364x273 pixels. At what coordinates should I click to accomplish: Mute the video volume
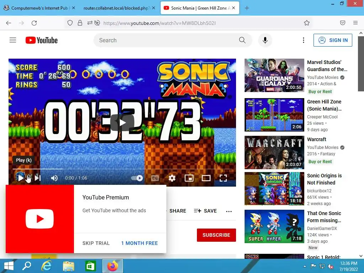click(x=54, y=178)
